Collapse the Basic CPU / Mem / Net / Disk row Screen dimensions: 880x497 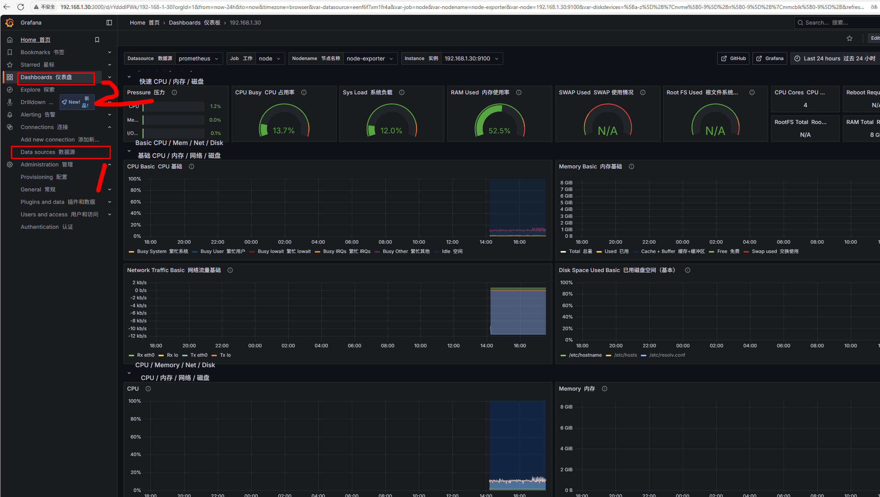point(129,151)
